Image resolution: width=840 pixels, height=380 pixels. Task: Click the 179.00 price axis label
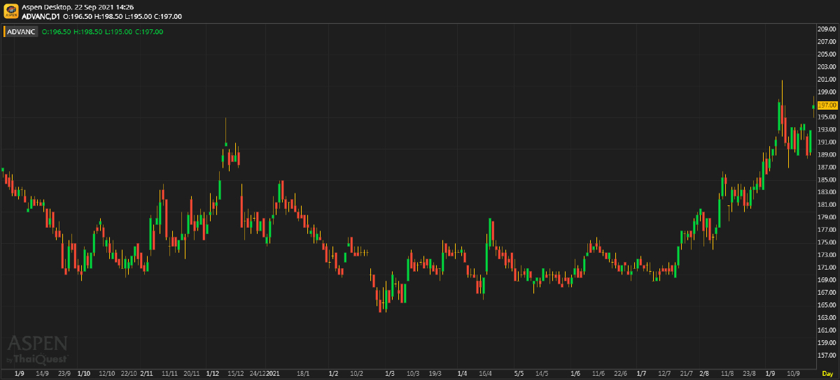[827, 217]
